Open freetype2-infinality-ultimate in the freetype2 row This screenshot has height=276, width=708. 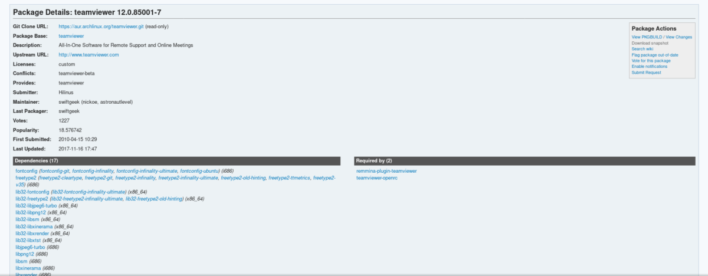[x=188, y=178]
